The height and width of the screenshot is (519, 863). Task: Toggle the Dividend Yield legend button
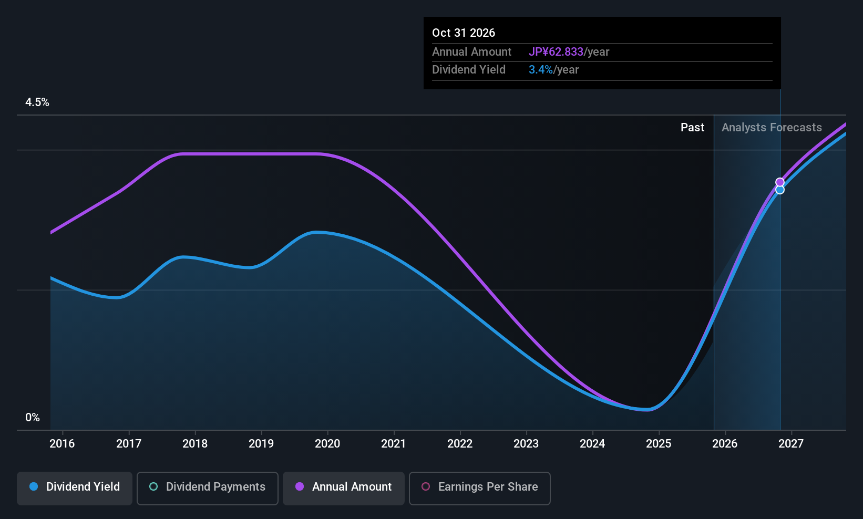tap(75, 488)
